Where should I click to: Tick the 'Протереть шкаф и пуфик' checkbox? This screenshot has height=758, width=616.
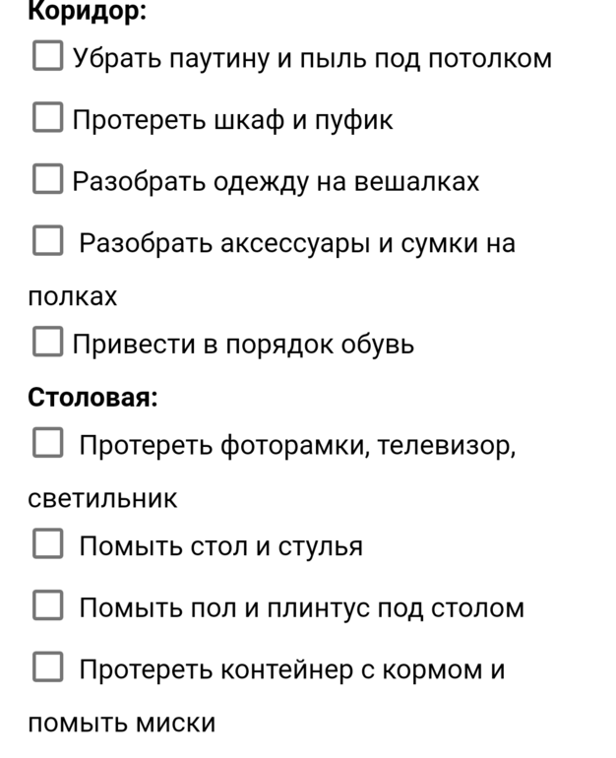pyautogui.click(x=47, y=119)
